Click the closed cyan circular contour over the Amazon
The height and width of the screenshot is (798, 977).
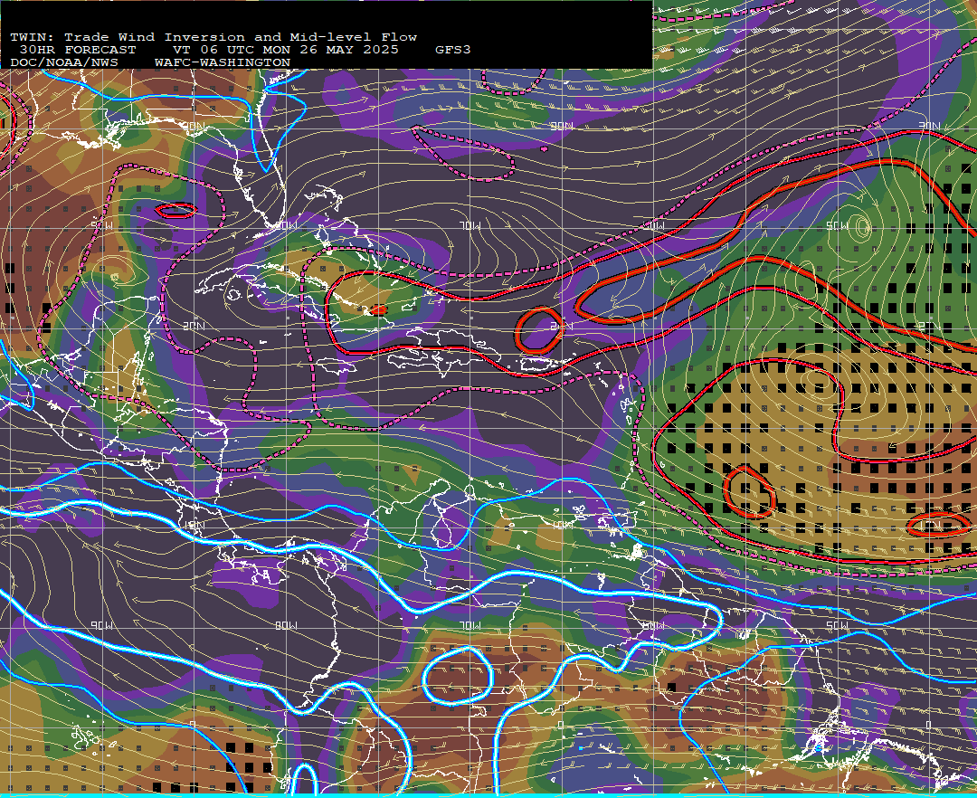tap(458, 676)
